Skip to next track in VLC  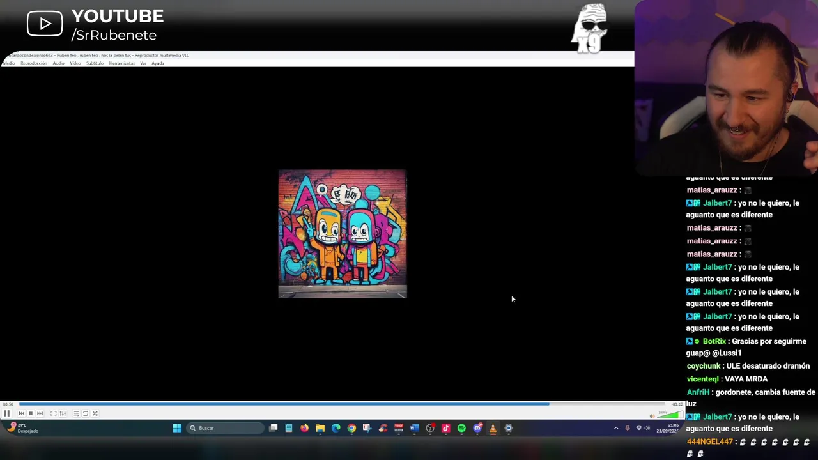(40, 413)
